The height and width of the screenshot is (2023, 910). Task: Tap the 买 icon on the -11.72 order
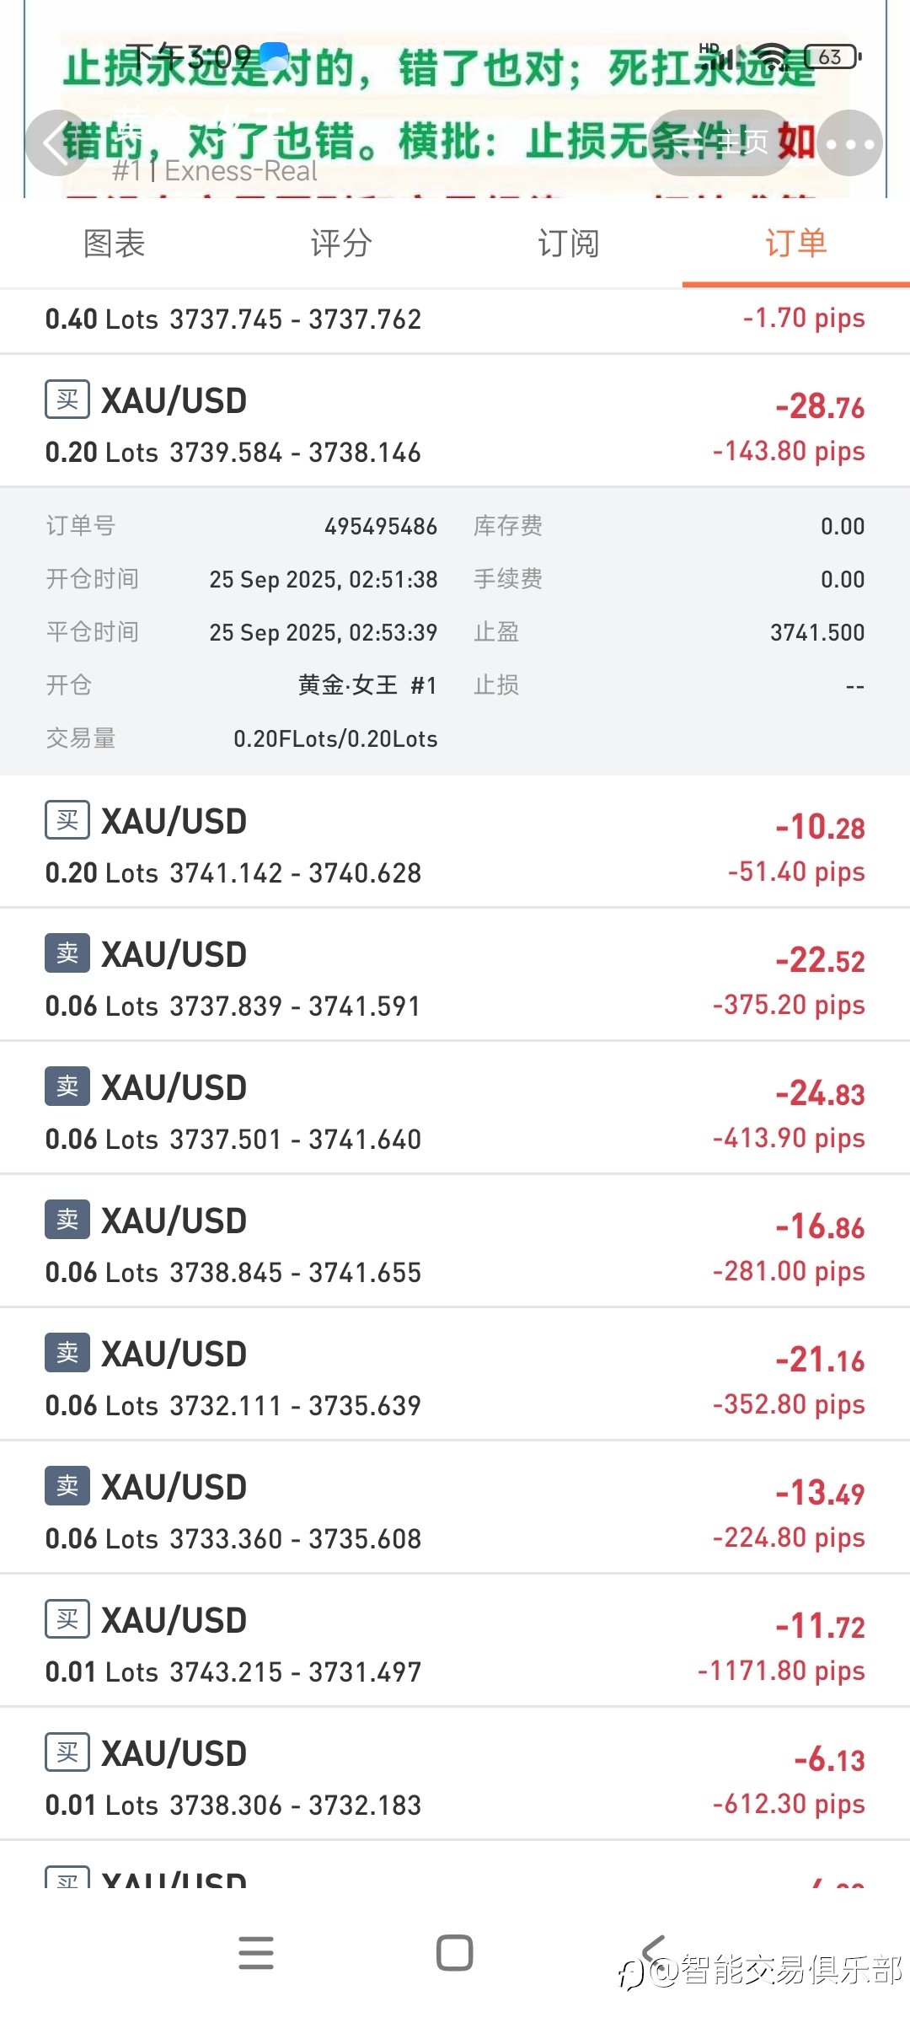coord(67,1619)
